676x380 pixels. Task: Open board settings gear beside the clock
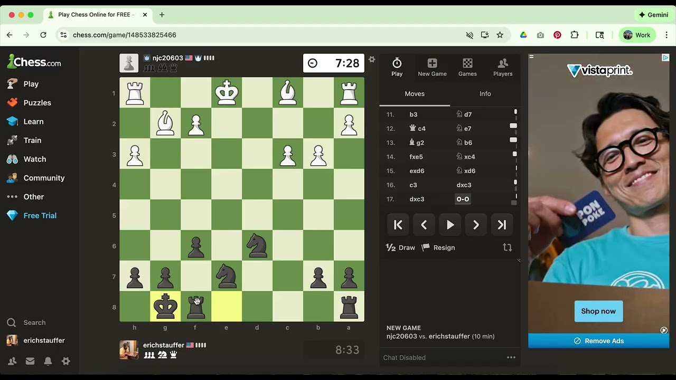point(372,60)
